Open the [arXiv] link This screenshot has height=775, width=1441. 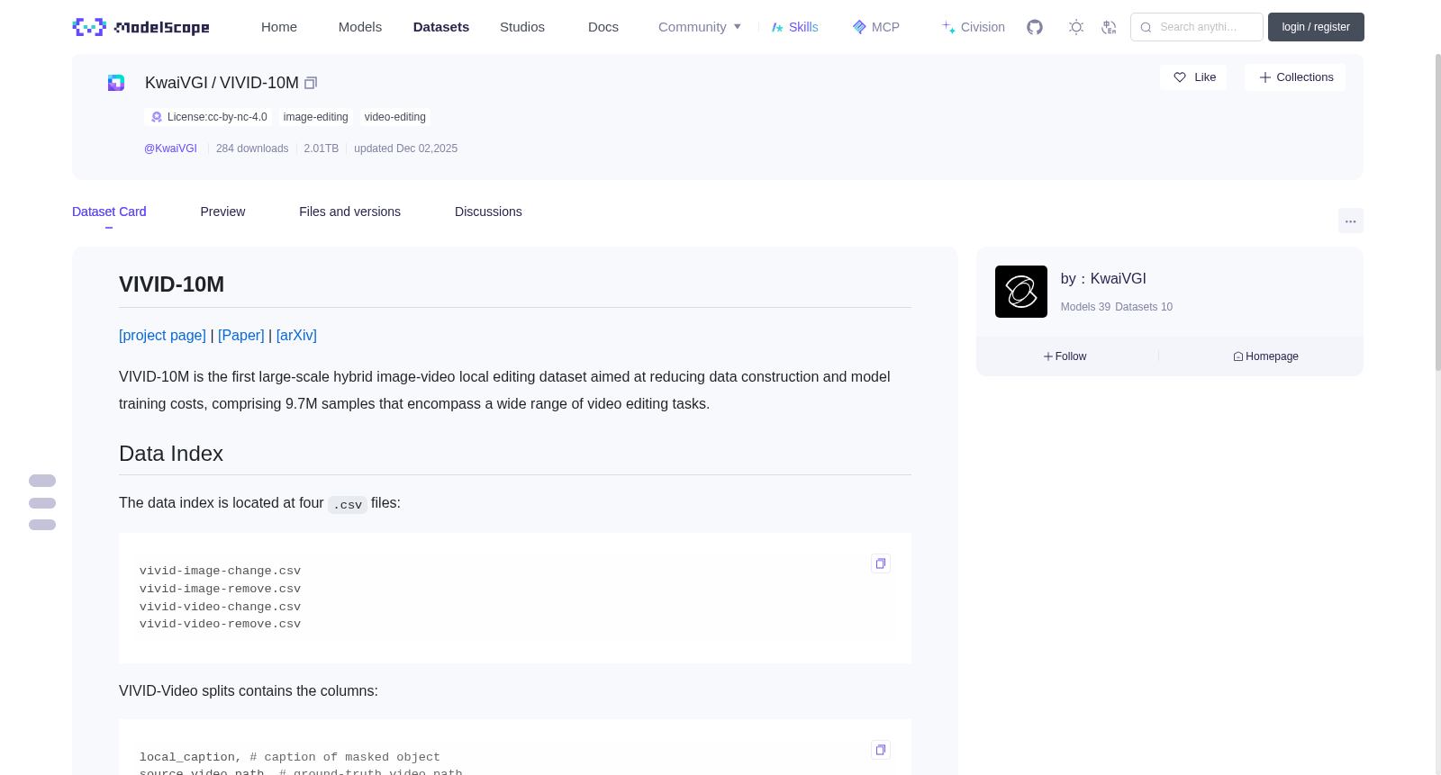tap(296, 335)
